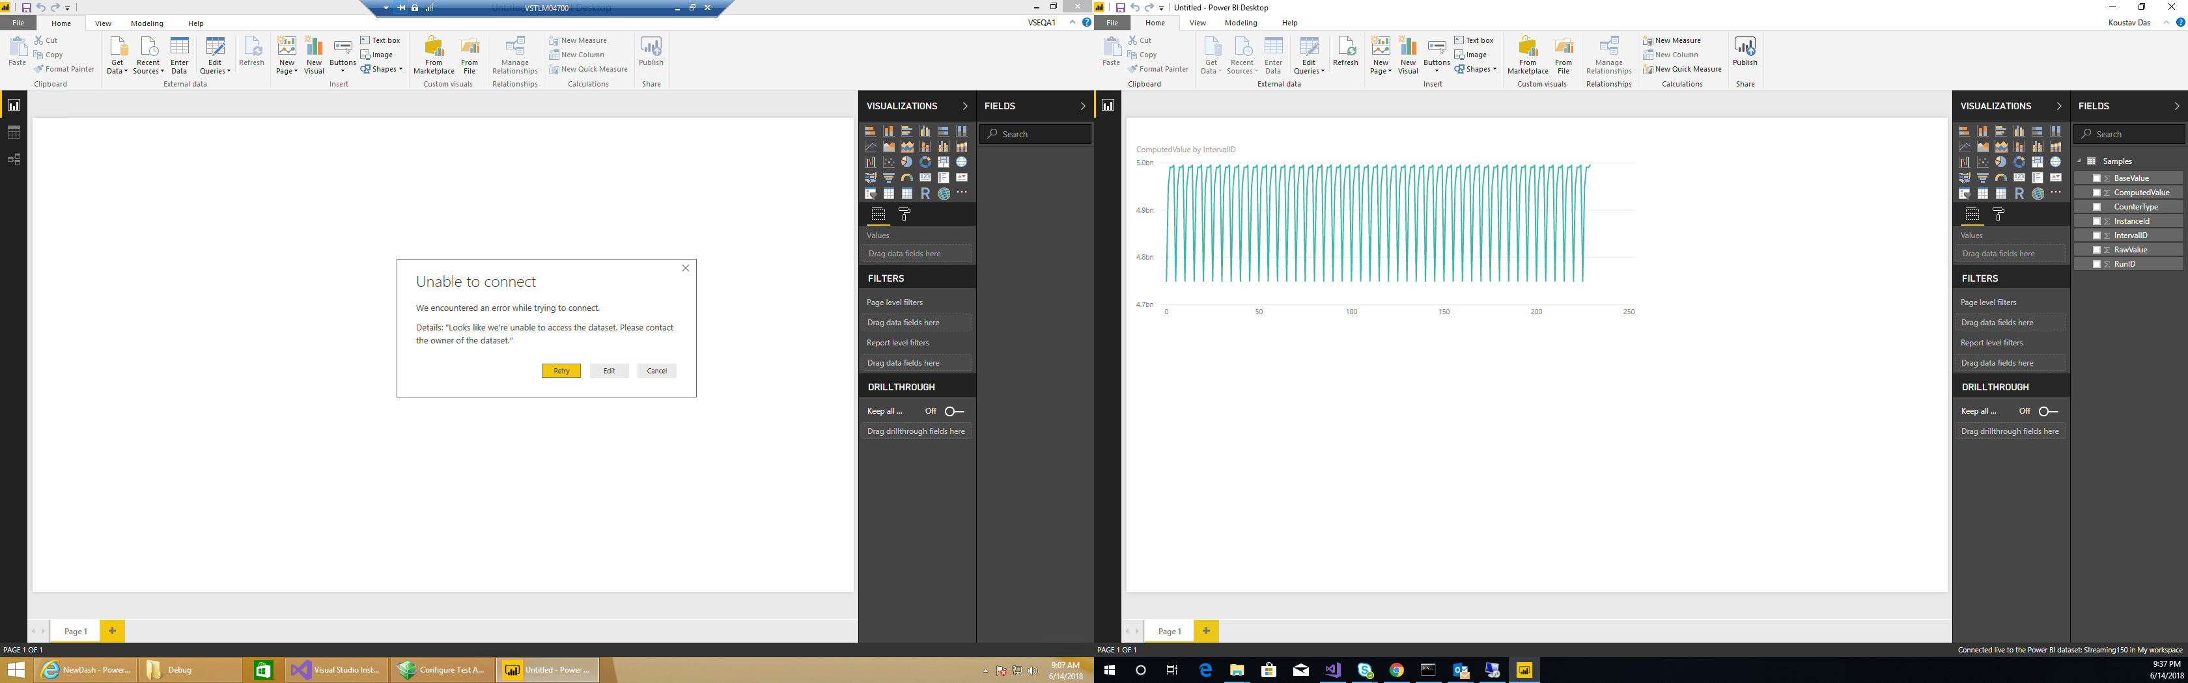Viewport: 2188px width, 683px height.
Task: Choose the ArcGIS globe visual in right window
Action: pos(2038,193)
